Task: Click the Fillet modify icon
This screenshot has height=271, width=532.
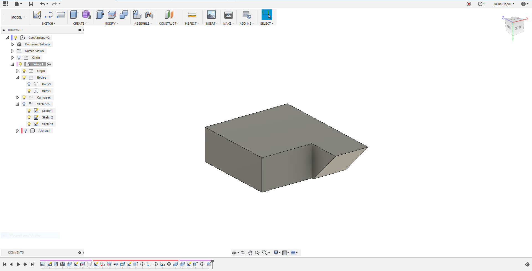Action: (112, 15)
